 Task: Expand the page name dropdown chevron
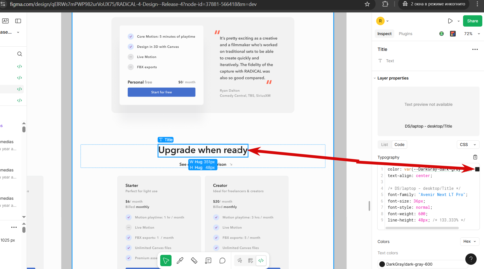18,32
